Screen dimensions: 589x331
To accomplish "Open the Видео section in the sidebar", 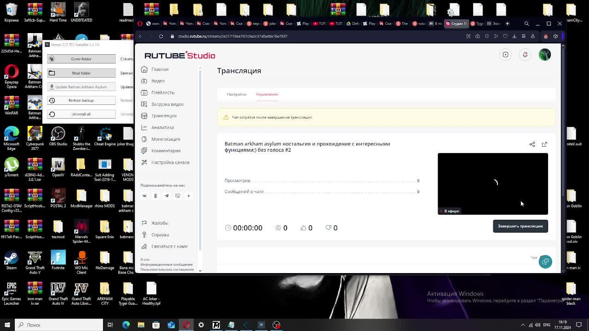I will [153, 81].
